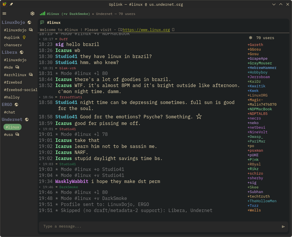The height and width of the screenshot is (237, 292).
Task: Click WasklyWabbit nickname in chat
Action: [72, 182]
